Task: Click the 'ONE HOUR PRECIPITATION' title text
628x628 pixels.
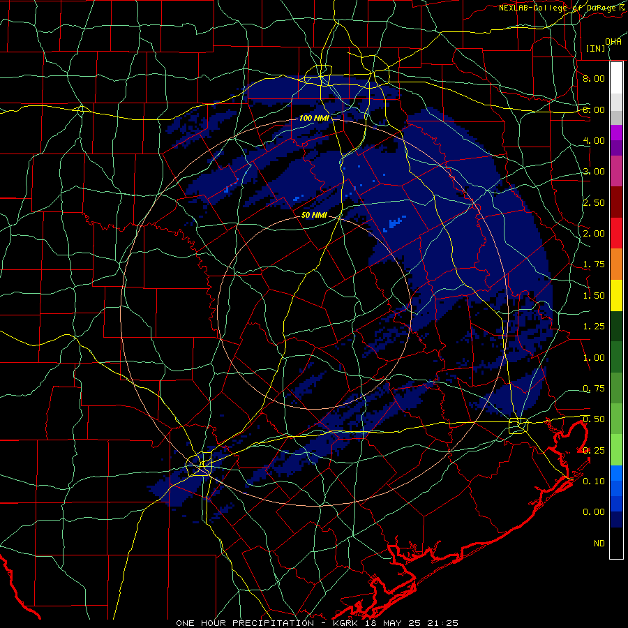Action: pyautogui.click(x=245, y=623)
